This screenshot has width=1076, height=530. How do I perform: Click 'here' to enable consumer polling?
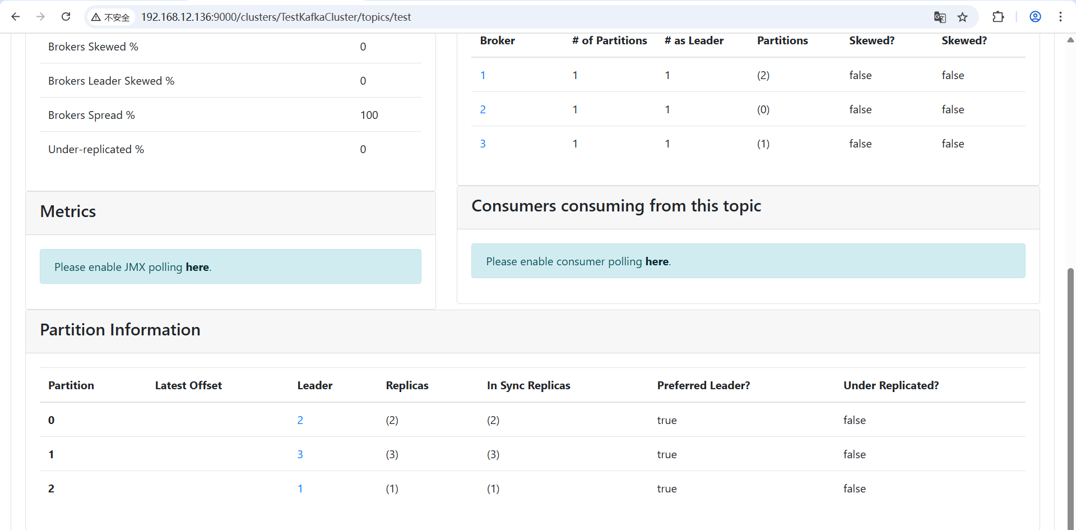point(657,261)
